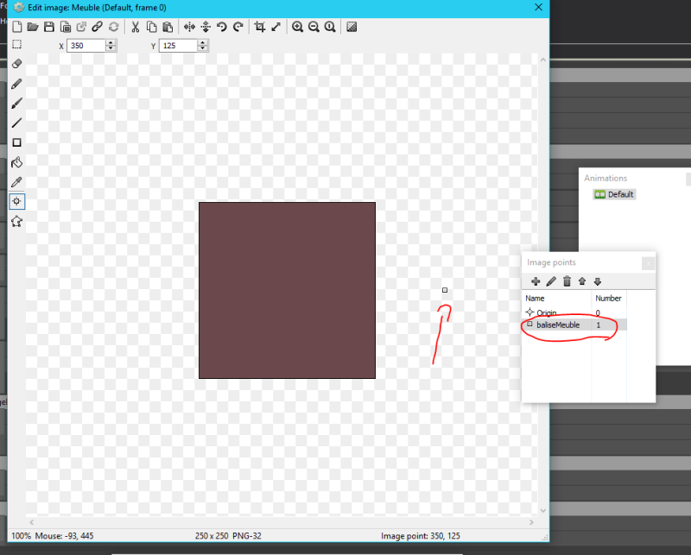Image resolution: width=691 pixels, height=555 pixels.
Task: Move image point down in list
Action: click(x=598, y=281)
